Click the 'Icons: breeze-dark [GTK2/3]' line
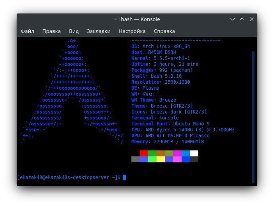 click(x=169, y=112)
